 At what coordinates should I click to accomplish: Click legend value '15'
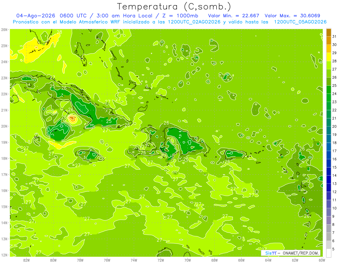point(334,167)
